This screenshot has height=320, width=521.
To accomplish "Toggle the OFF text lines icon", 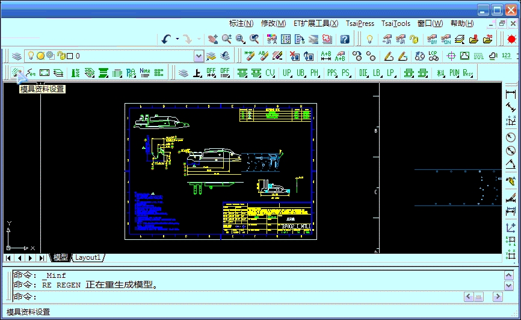I will click(225, 72).
